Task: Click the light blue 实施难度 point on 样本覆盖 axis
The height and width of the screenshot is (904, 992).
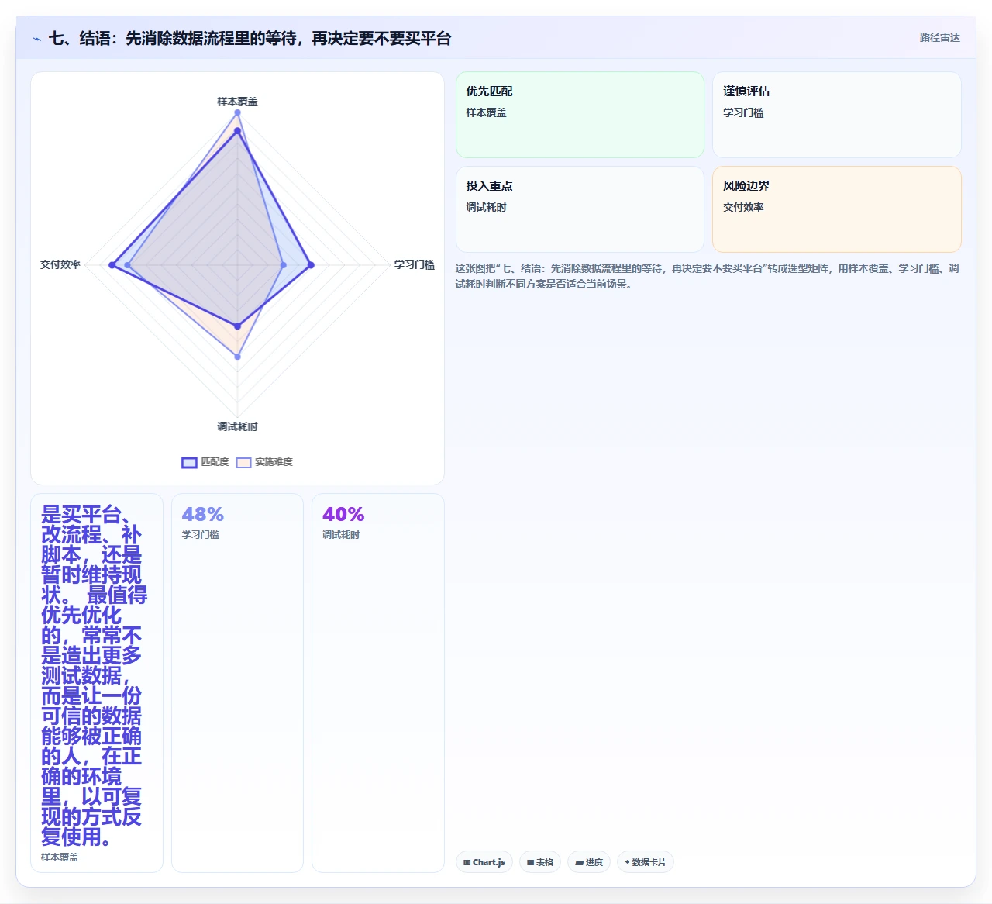Action: tap(237, 112)
